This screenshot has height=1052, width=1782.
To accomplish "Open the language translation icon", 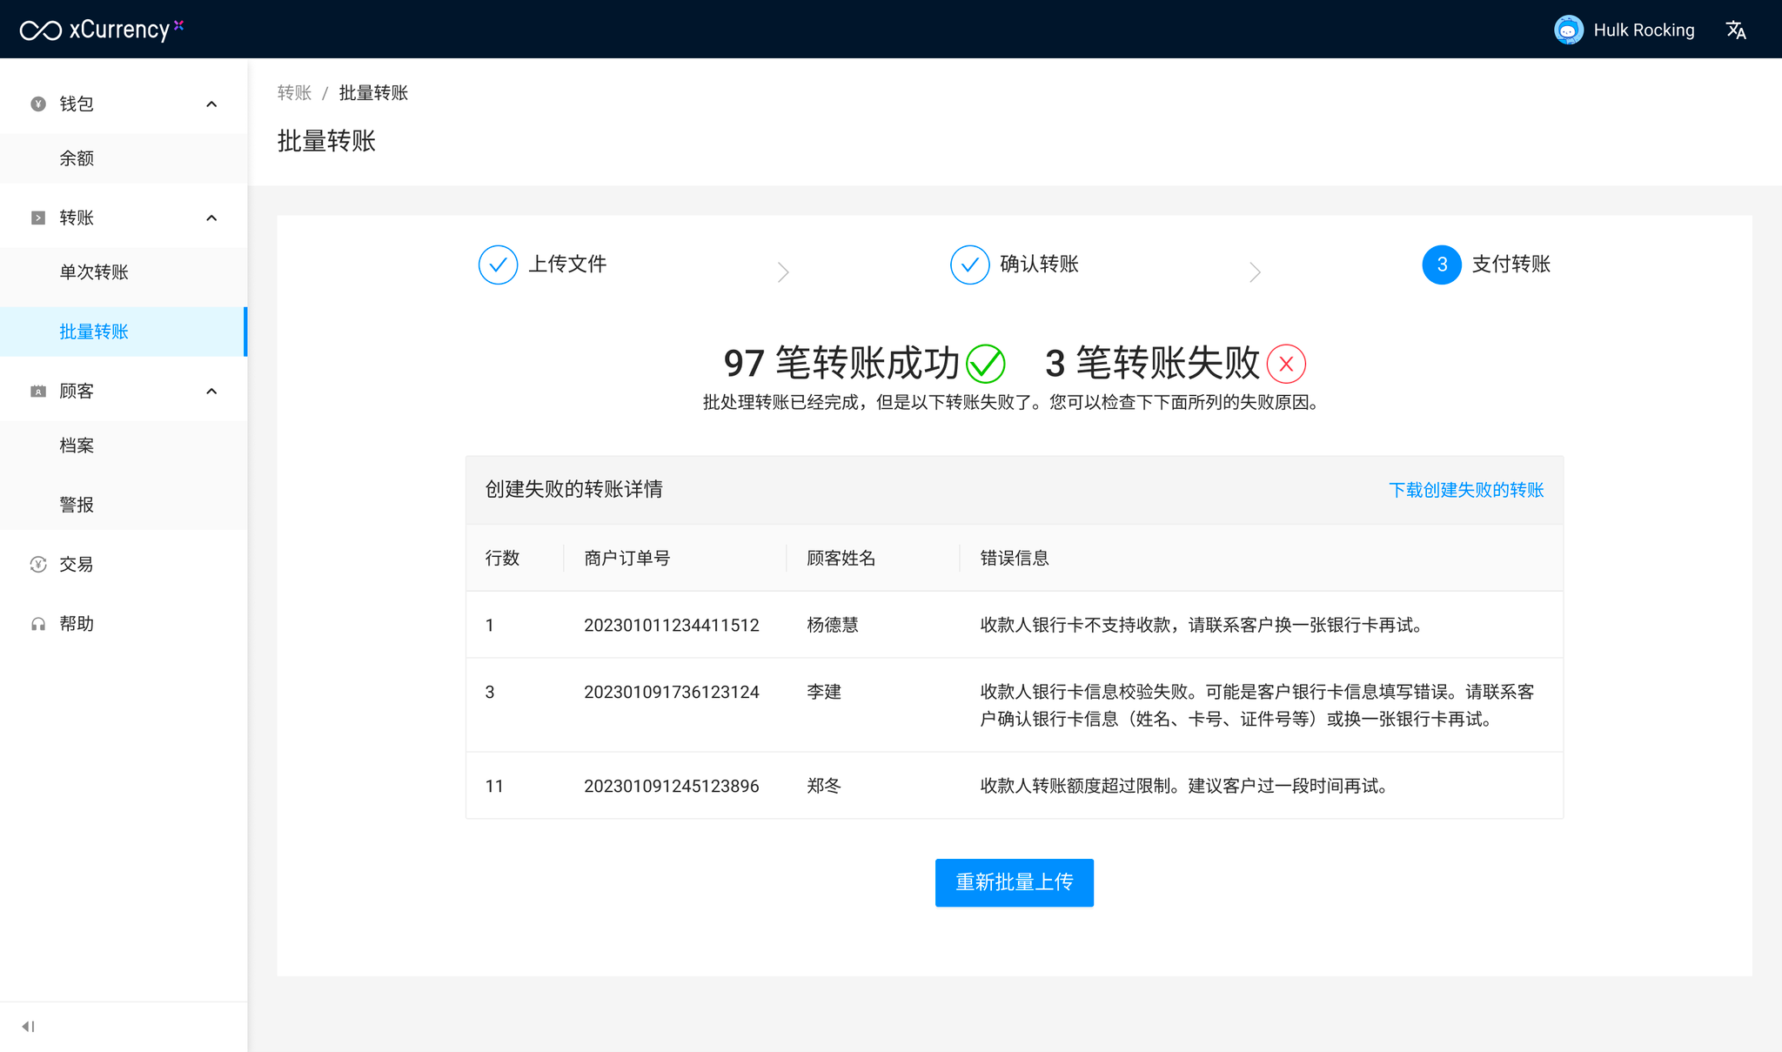I will 1735,30.
